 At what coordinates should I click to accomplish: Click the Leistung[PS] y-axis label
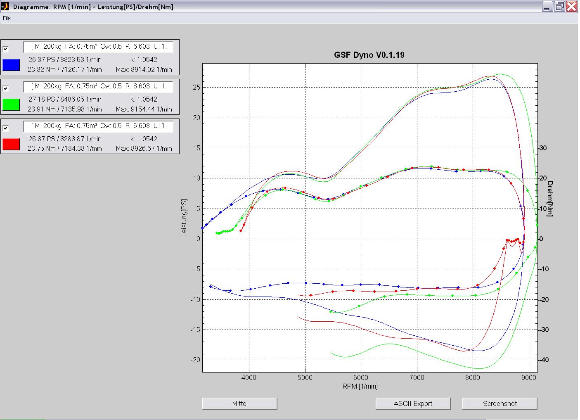tap(184, 218)
